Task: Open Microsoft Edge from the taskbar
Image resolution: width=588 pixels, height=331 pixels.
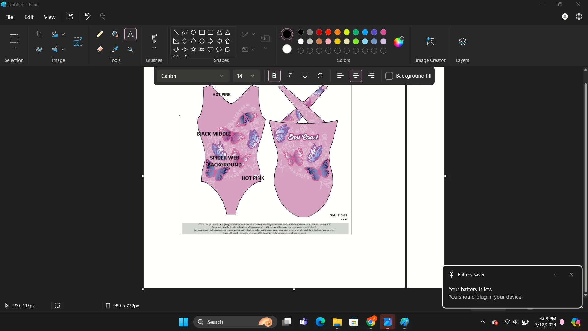Action: (320, 322)
